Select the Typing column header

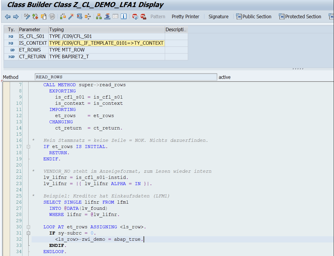107,29
